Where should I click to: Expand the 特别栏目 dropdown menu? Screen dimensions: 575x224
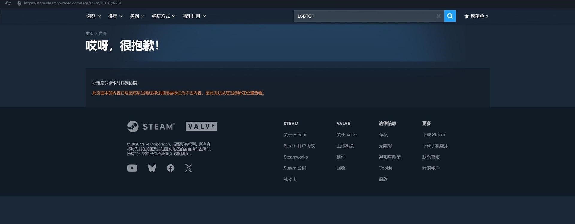[x=194, y=16]
